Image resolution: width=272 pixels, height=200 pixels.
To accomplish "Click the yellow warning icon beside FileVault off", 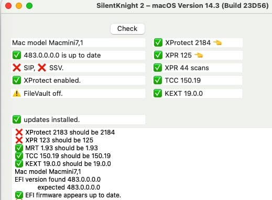I will pyautogui.click(x=17, y=94).
